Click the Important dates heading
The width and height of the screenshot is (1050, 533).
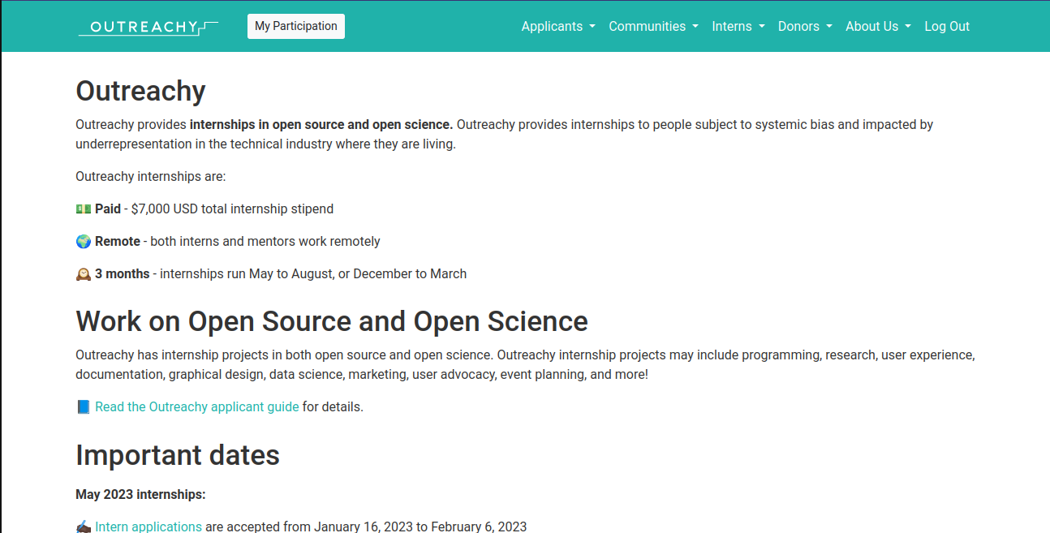point(177,455)
